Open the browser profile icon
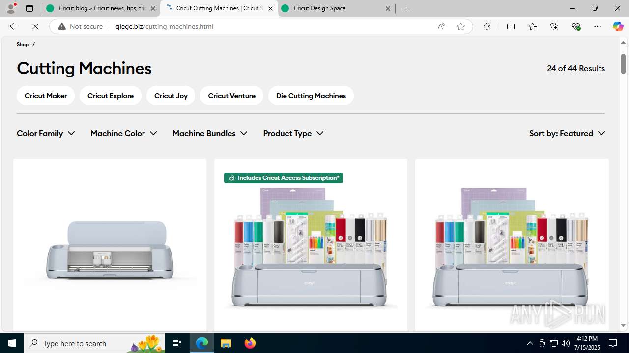Screen dimensions: 629x353 [x=11, y=8]
